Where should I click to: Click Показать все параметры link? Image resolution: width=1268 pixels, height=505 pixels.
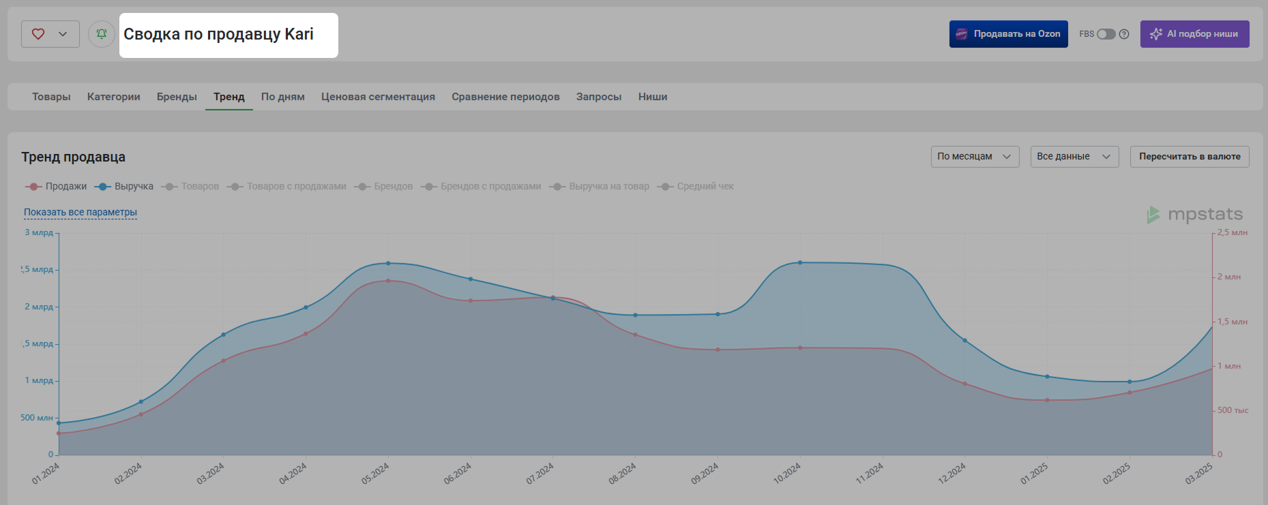point(80,212)
